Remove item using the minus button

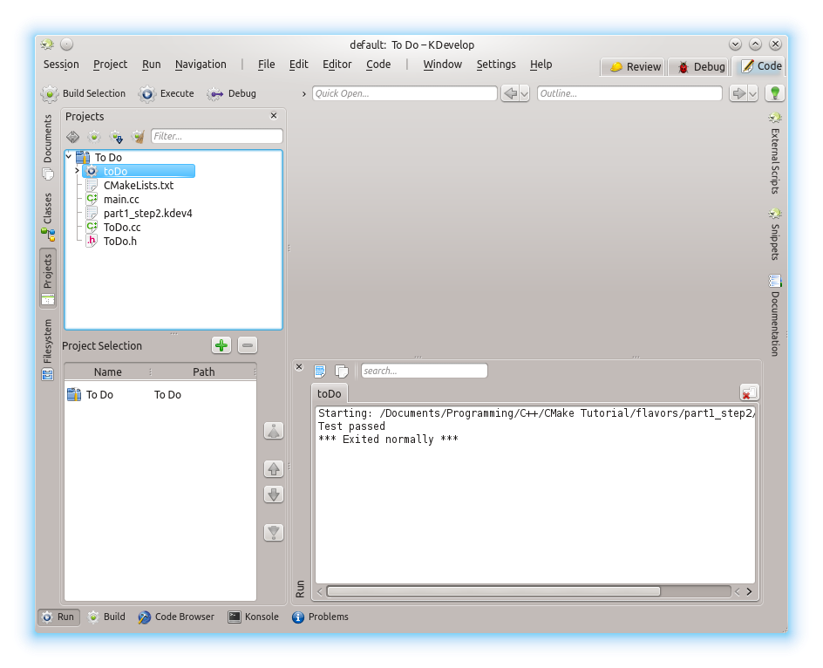coord(248,345)
